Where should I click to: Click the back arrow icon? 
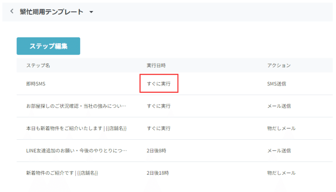pyautogui.click(x=12, y=11)
